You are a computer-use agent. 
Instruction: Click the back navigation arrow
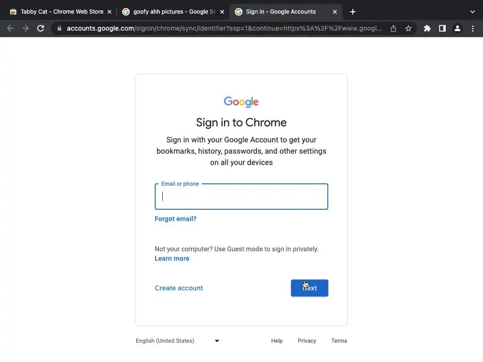tap(10, 28)
